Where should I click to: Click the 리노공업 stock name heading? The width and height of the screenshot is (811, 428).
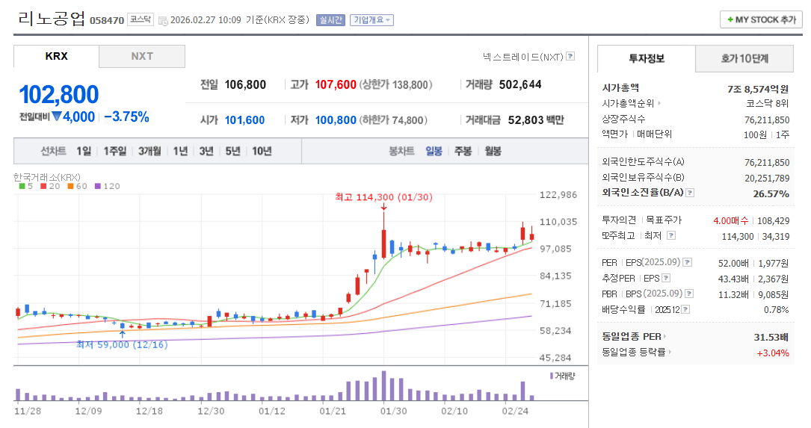52,19
